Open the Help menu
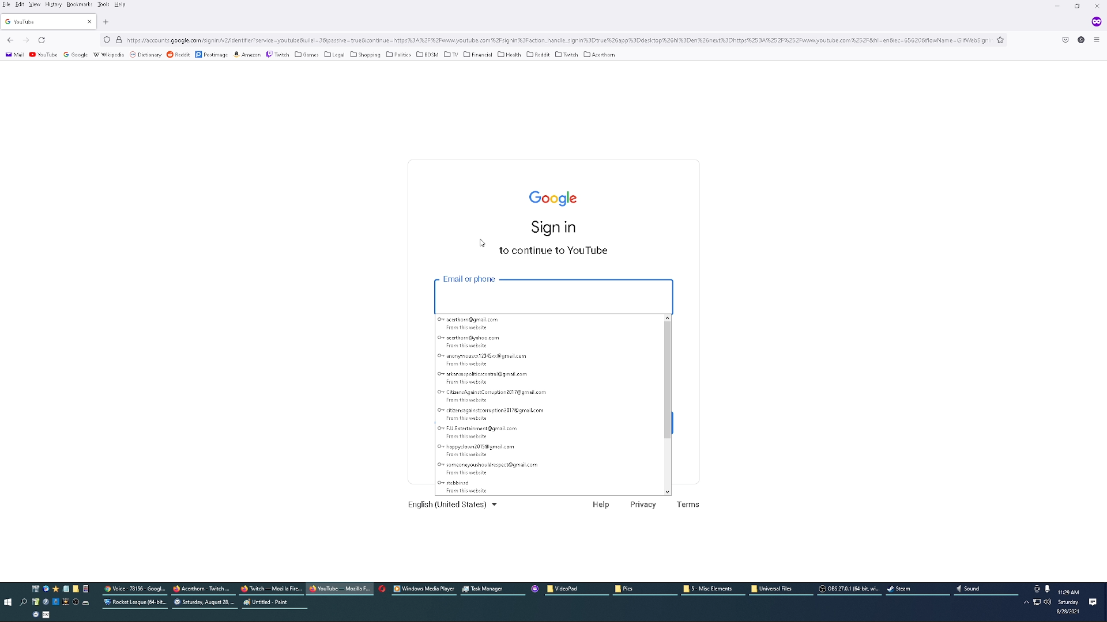Screen dimensions: 1107x622 (119, 5)
